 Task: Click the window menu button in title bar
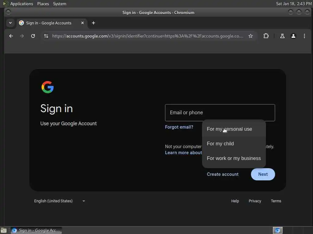pyautogui.click(x=8, y=12)
